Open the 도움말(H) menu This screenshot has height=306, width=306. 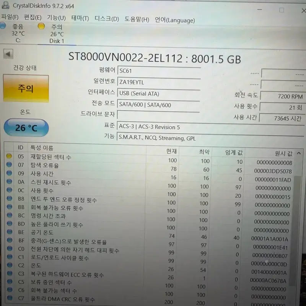point(137,20)
